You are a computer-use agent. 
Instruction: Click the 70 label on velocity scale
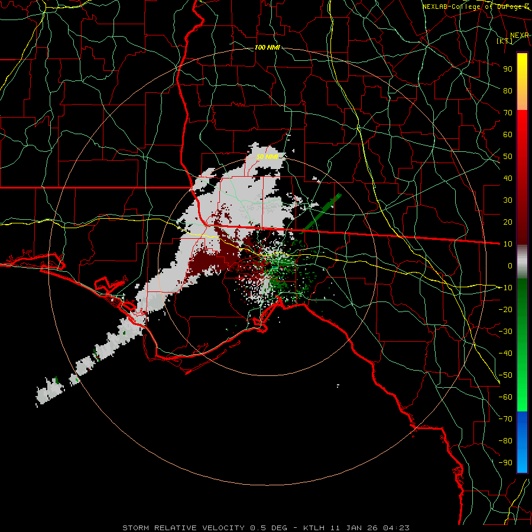click(x=508, y=113)
